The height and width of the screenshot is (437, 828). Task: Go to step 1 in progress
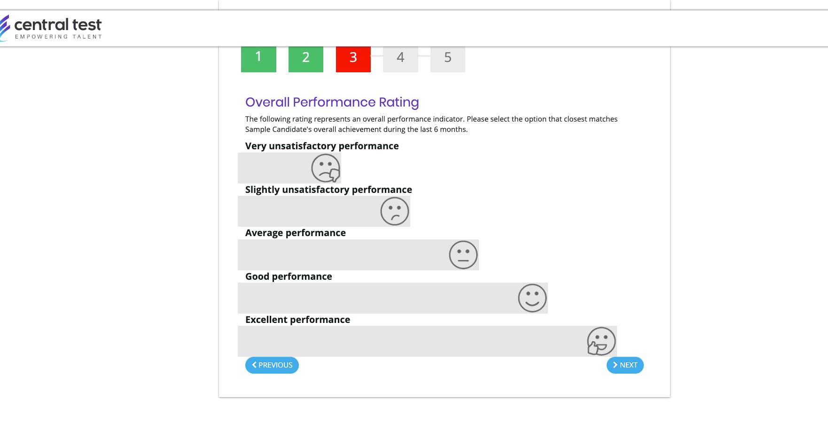click(258, 59)
